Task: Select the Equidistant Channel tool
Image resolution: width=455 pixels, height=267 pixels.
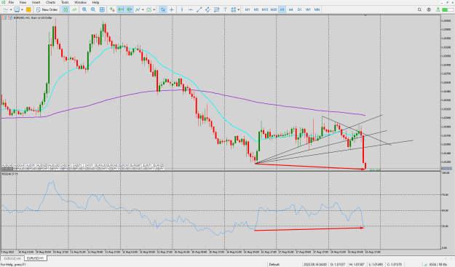Action: [207, 9]
